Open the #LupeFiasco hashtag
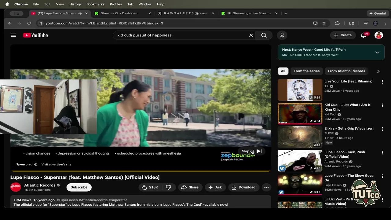Screen dimensions: 391x220 (67, 200)
